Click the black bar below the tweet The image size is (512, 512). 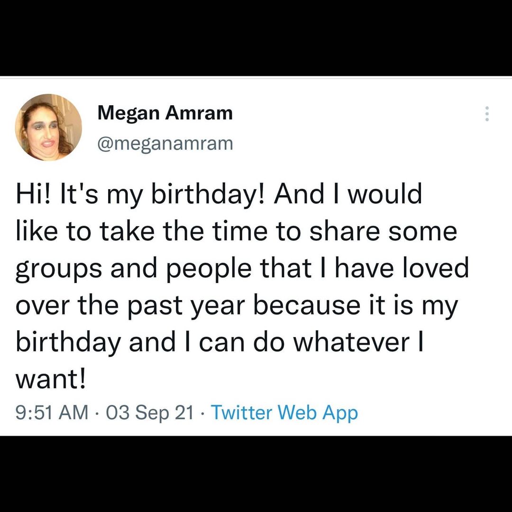(256, 474)
